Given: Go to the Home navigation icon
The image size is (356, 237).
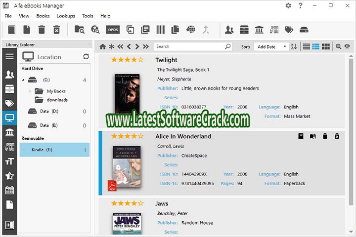Looking at the screenshot, I should (103, 47).
